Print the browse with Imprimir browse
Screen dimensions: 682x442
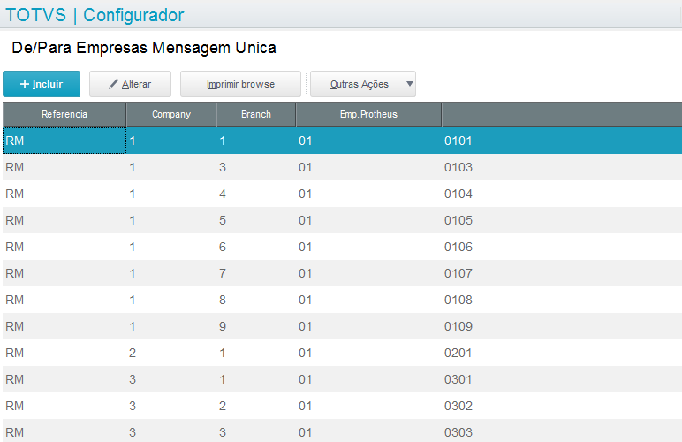pyautogui.click(x=240, y=84)
